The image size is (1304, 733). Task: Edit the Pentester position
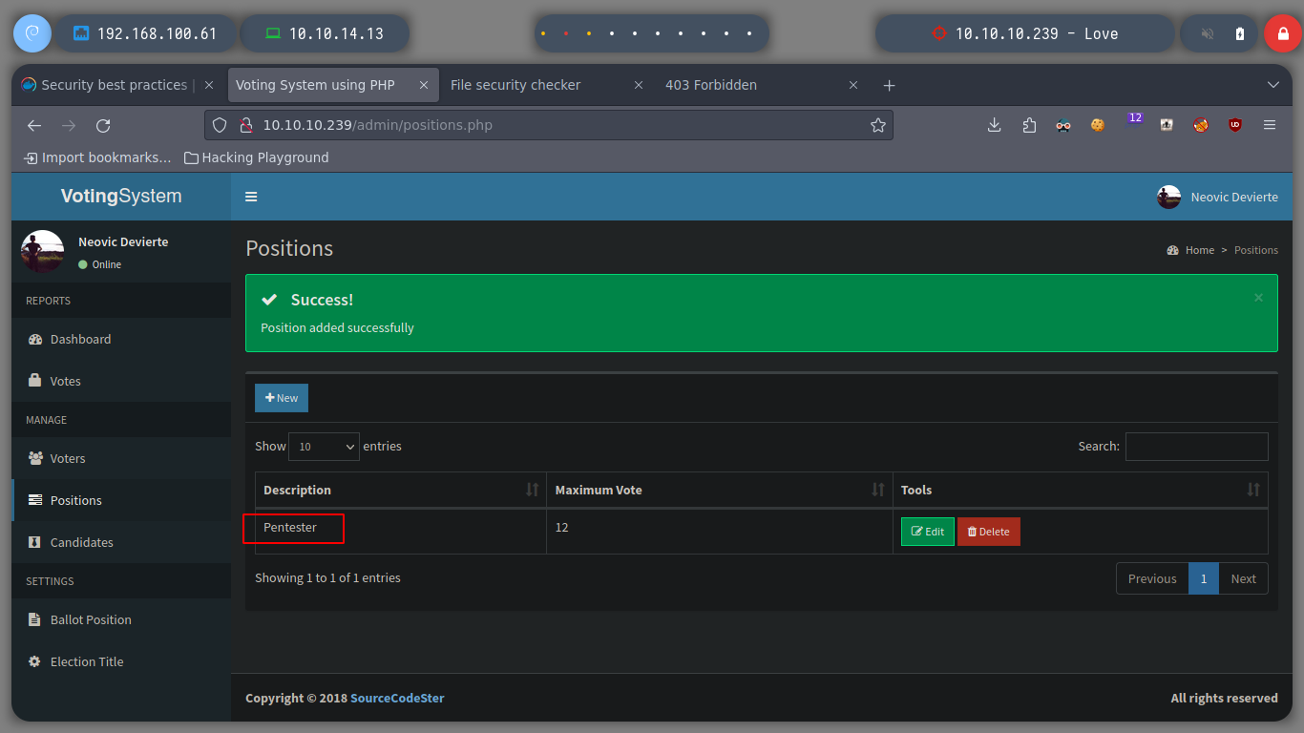pyautogui.click(x=928, y=532)
